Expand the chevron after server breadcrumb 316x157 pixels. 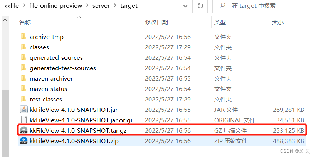115,6
